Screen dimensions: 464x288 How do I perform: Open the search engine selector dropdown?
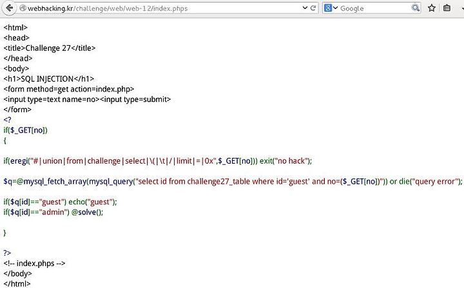click(335, 8)
